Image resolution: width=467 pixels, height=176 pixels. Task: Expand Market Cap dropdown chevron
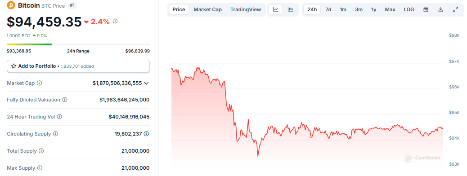pyautogui.click(x=146, y=83)
